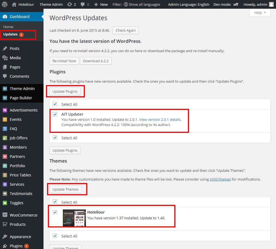The image size is (276, 249).
Task: Open the Howdy, admin account menu
Action: (x=258, y=4)
